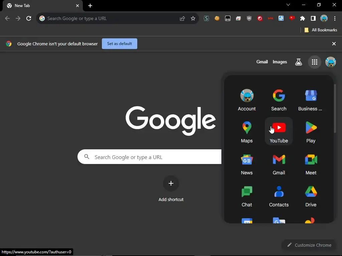This screenshot has height=256, width=342.
Task: Open the Images link
Action: tap(280, 62)
